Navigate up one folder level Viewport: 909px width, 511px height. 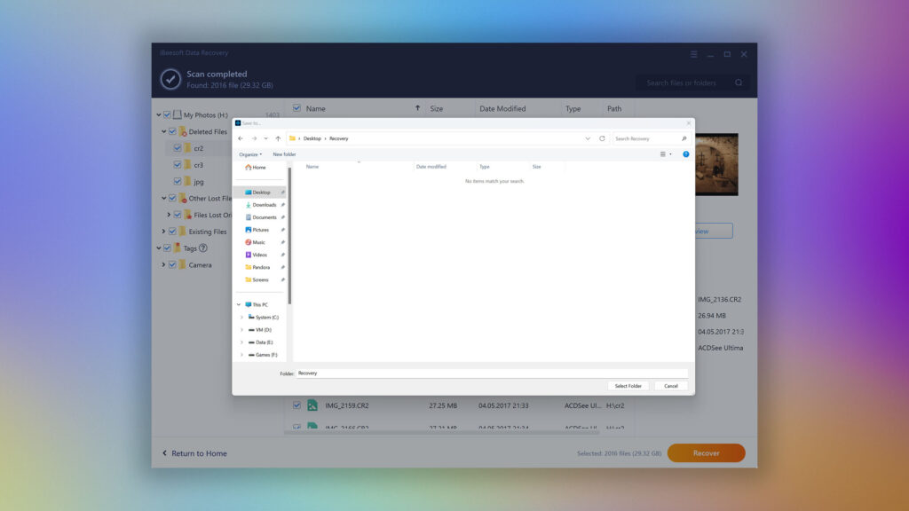point(277,138)
